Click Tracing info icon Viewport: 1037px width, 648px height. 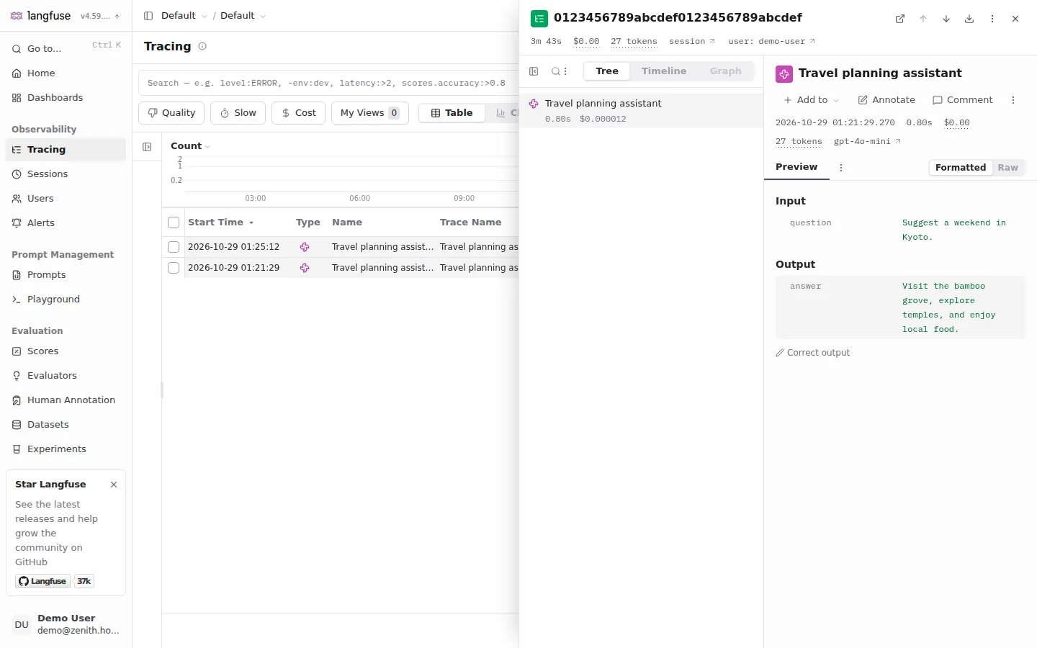202,46
